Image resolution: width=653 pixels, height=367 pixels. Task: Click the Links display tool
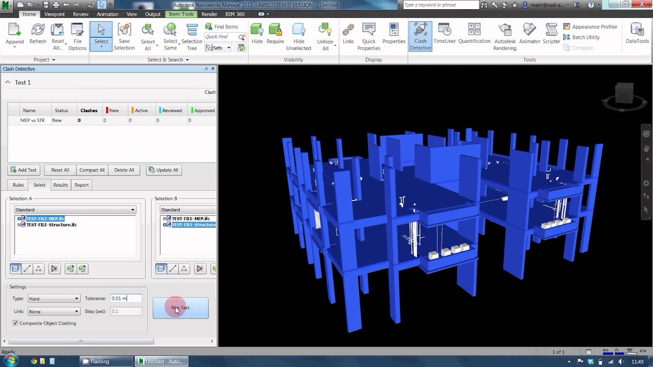click(x=348, y=35)
